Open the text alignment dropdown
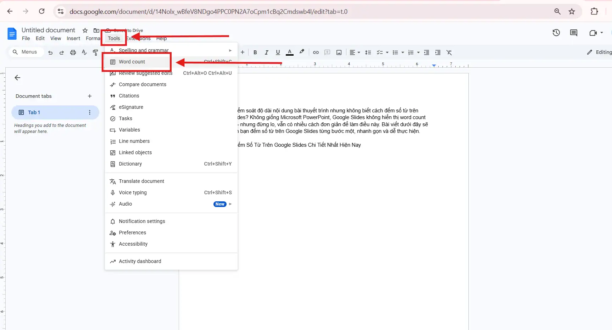Image resolution: width=612 pixels, height=330 pixels. (355, 52)
